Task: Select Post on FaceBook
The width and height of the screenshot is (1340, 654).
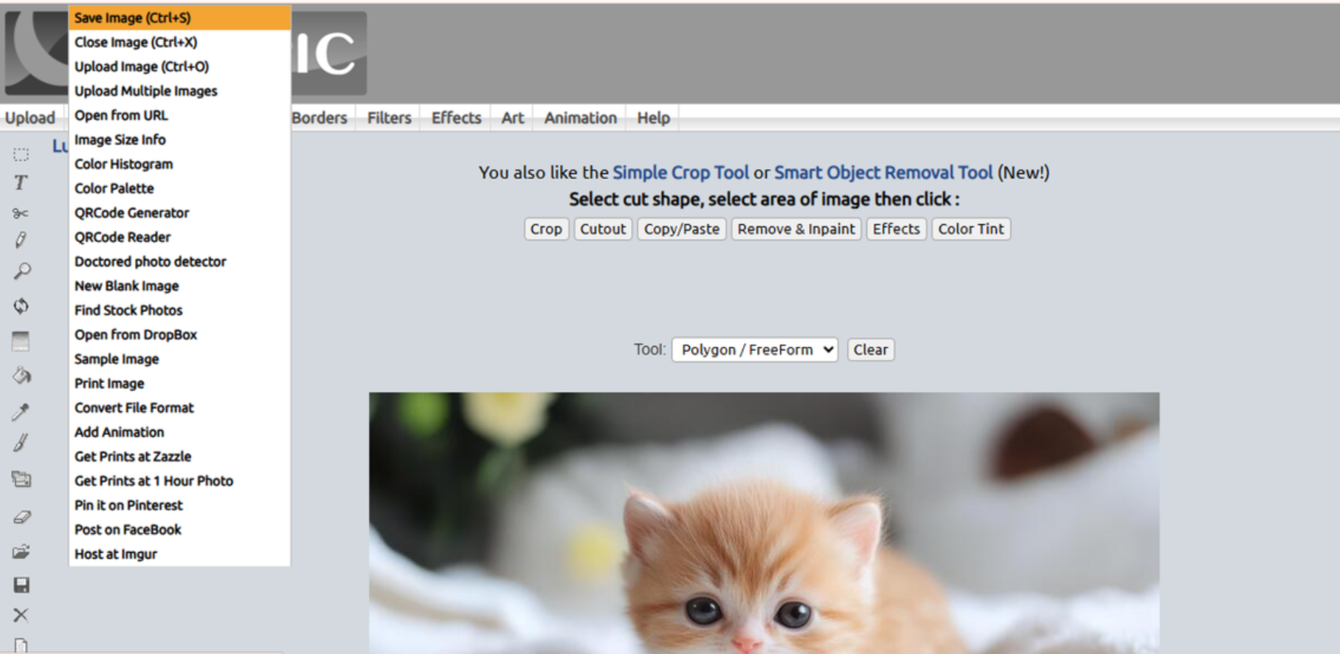Action: click(179, 529)
